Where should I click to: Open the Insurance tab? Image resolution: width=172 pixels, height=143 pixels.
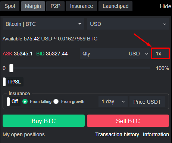81,6
